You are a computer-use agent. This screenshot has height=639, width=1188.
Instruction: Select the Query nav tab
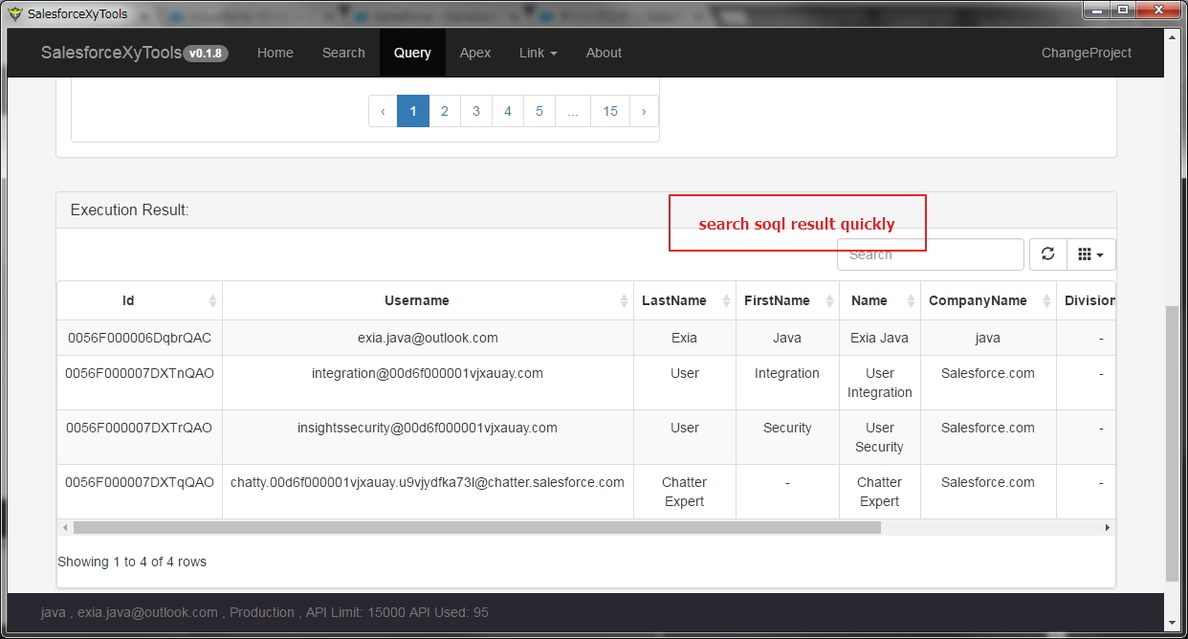coord(412,53)
